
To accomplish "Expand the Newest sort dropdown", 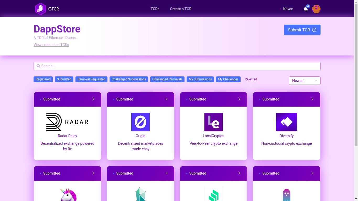I will [x=305, y=81].
